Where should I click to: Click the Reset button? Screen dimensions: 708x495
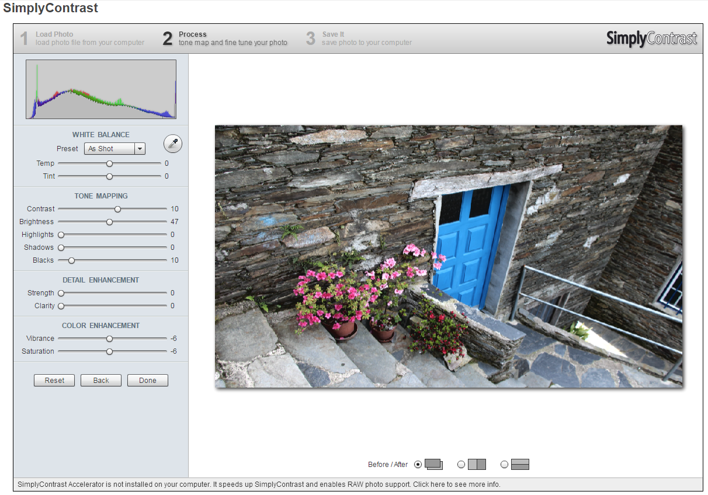(x=54, y=381)
